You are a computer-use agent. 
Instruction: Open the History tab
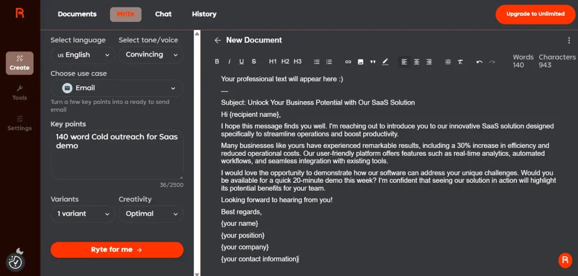pos(204,14)
